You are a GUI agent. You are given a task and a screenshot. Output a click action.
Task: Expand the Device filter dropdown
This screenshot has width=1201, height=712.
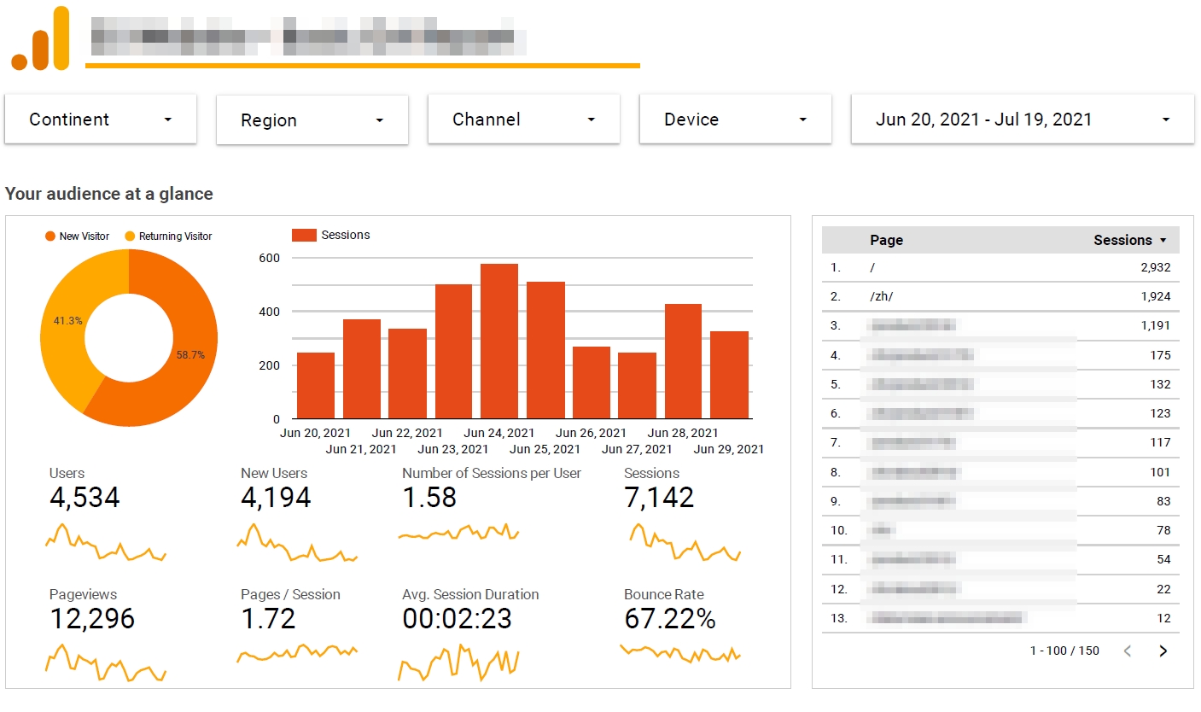(735, 120)
